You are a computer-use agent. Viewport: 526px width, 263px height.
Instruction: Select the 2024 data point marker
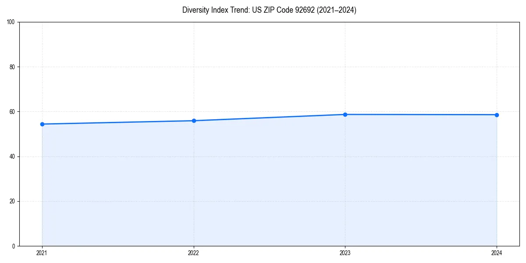[497, 114]
